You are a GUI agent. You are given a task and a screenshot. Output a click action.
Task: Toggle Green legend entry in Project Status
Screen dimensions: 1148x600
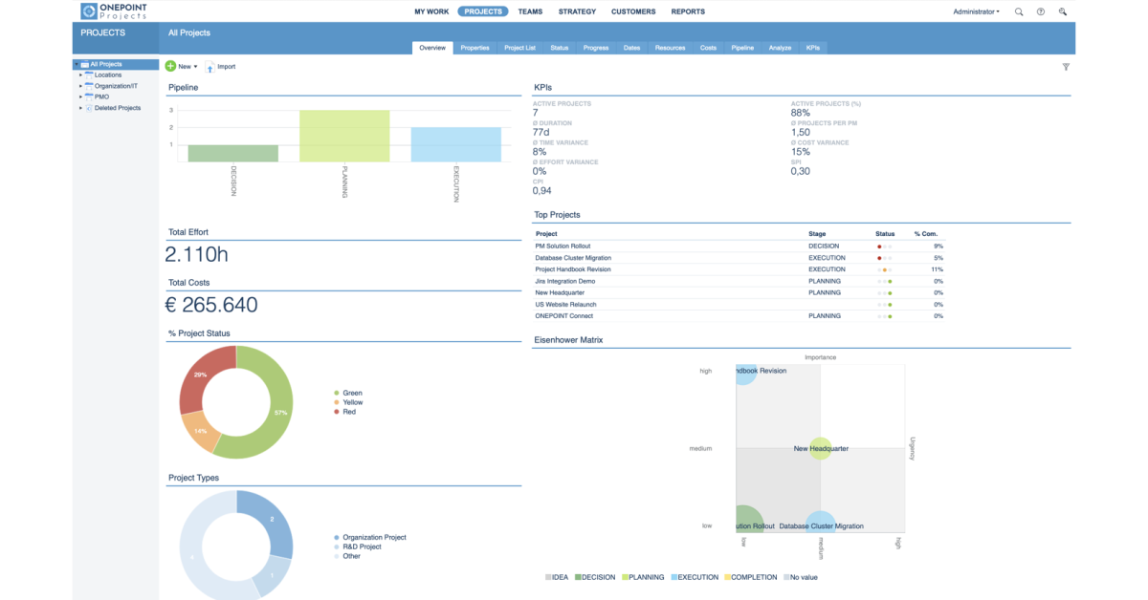point(348,393)
